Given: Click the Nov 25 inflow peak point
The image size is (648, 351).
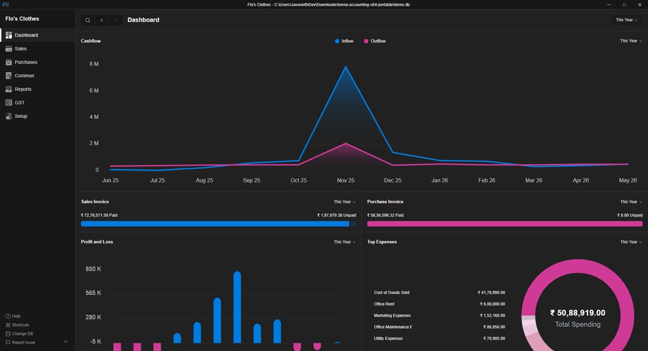Looking at the screenshot, I should coord(346,66).
